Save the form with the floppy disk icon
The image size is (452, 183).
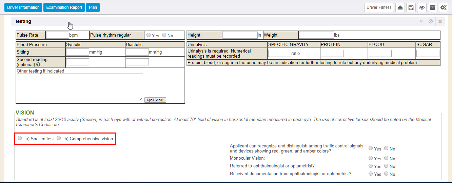pos(411,7)
